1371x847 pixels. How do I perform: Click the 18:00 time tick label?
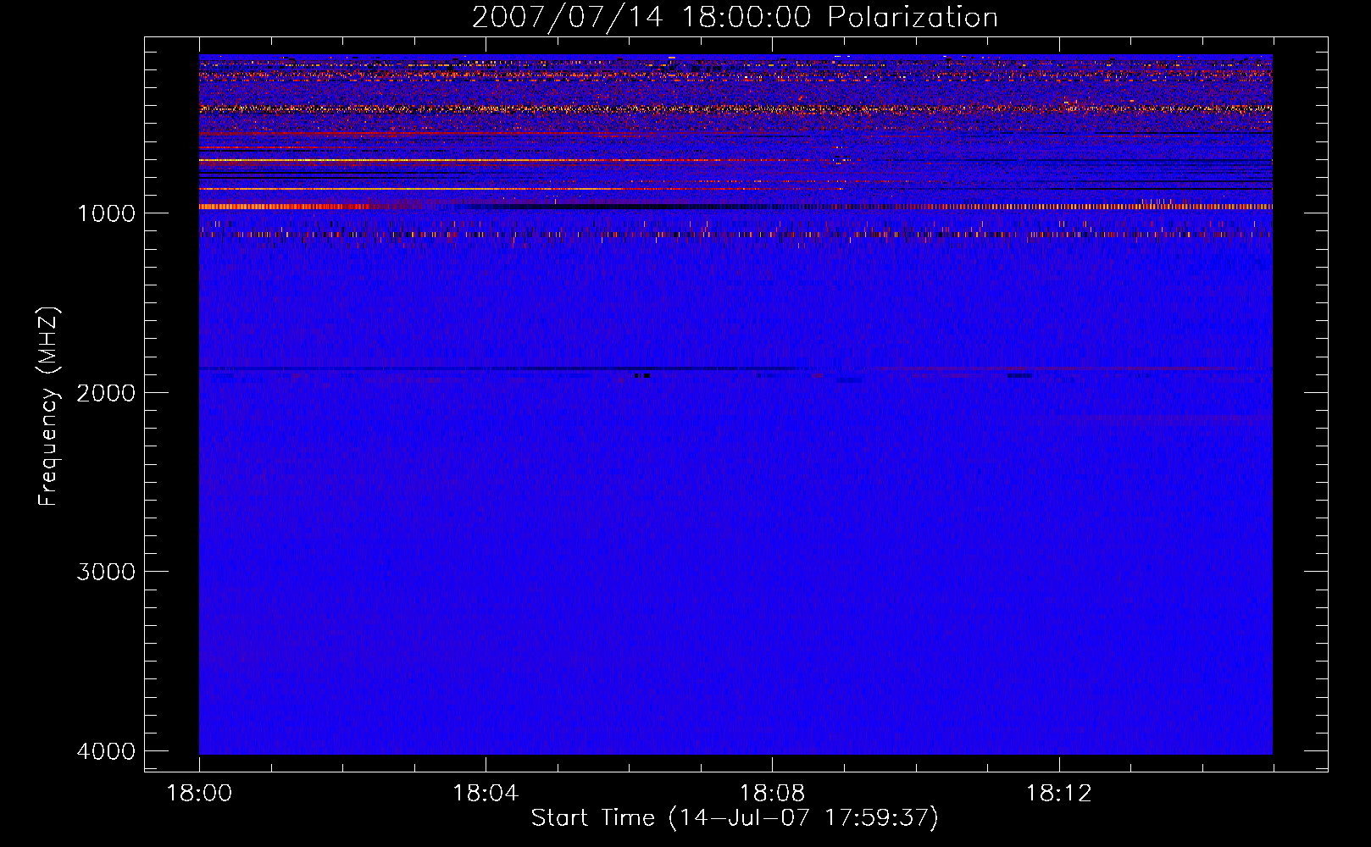(x=199, y=793)
